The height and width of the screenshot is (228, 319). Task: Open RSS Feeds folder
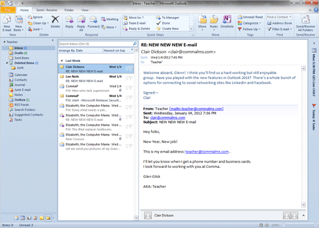pos(19,105)
